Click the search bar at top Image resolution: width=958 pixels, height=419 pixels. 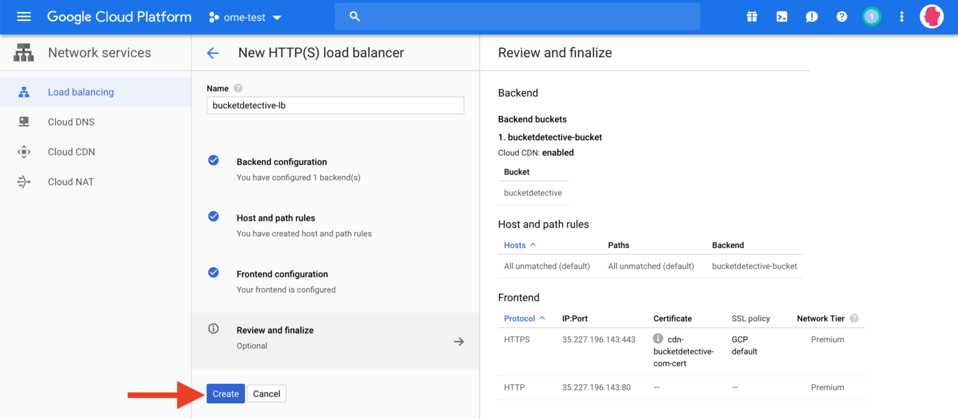[516, 17]
